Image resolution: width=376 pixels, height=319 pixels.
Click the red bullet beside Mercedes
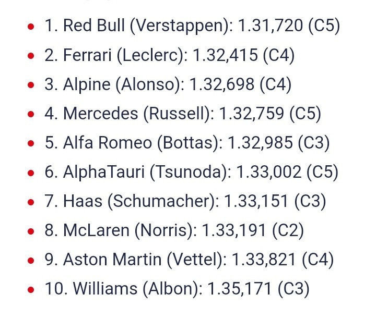click(31, 114)
